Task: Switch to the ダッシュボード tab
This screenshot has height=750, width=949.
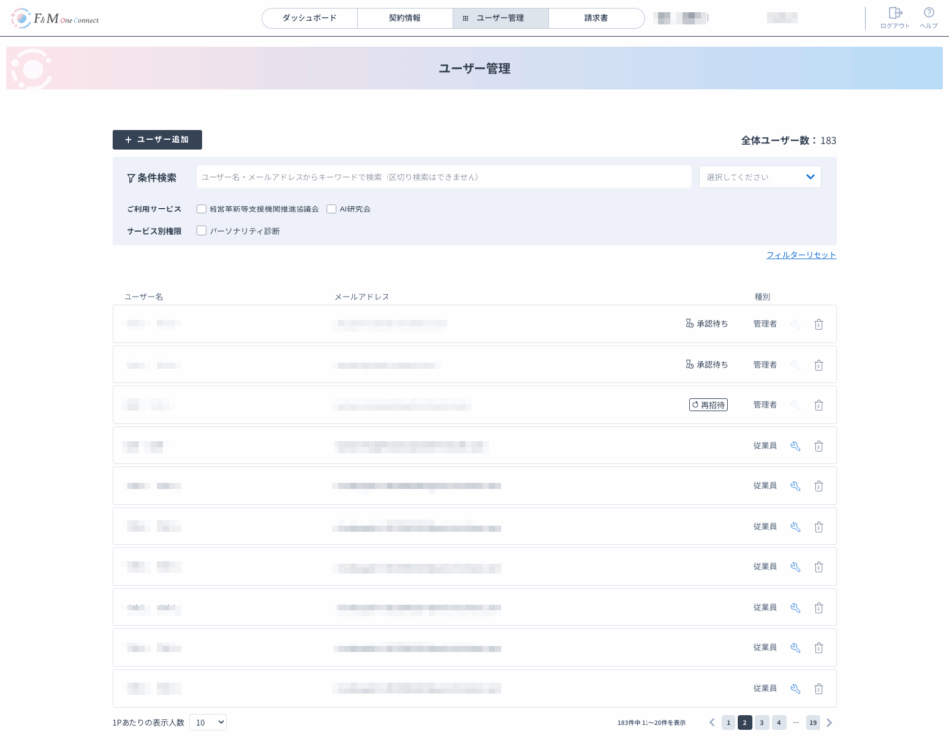Action: pyautogui.click(x=309, y=18)
